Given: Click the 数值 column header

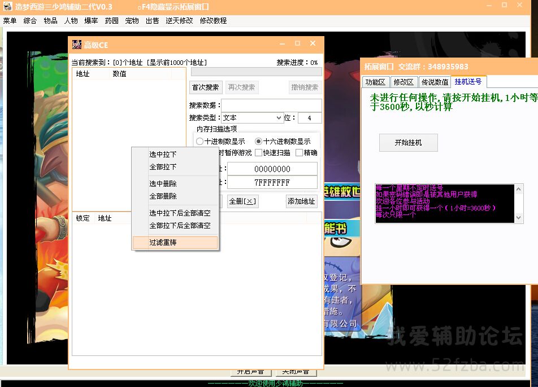Looking at the screenshot, I should point(140,74).
